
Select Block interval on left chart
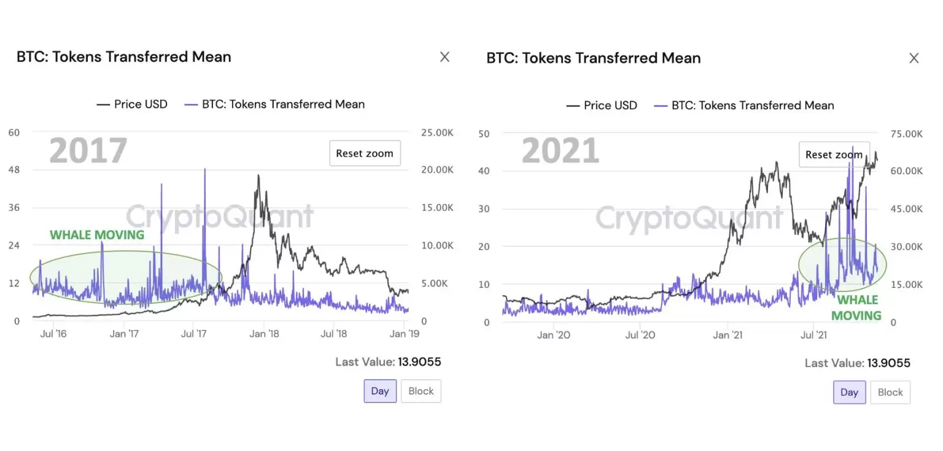tap(421, 391)
